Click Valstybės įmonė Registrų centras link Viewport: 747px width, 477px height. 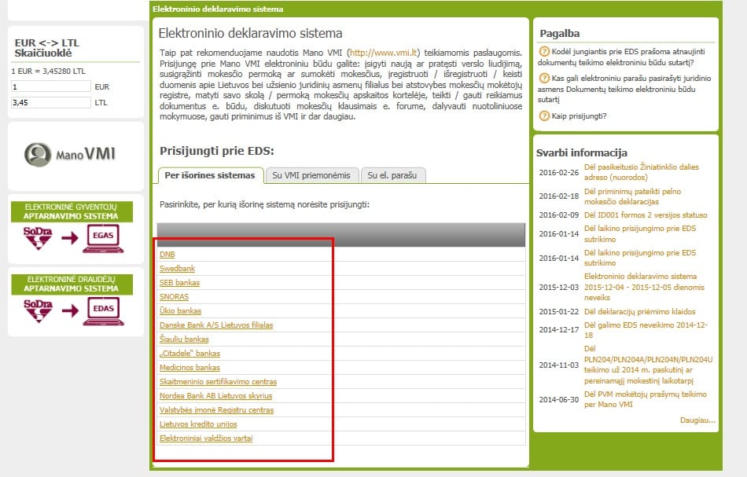tap(217, 410)
